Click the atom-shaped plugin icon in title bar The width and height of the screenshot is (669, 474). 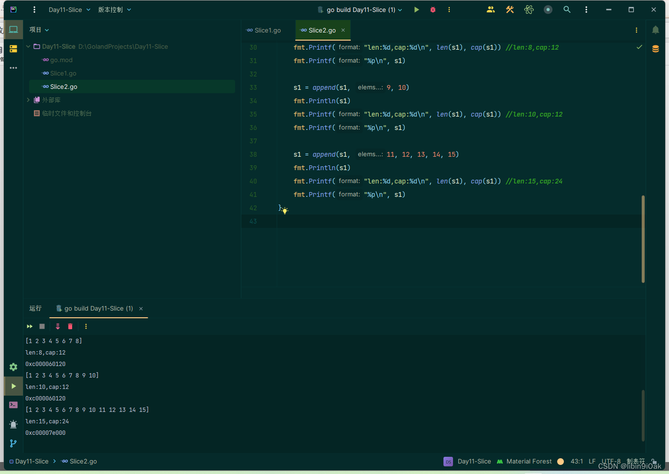(x=529, y=10)
